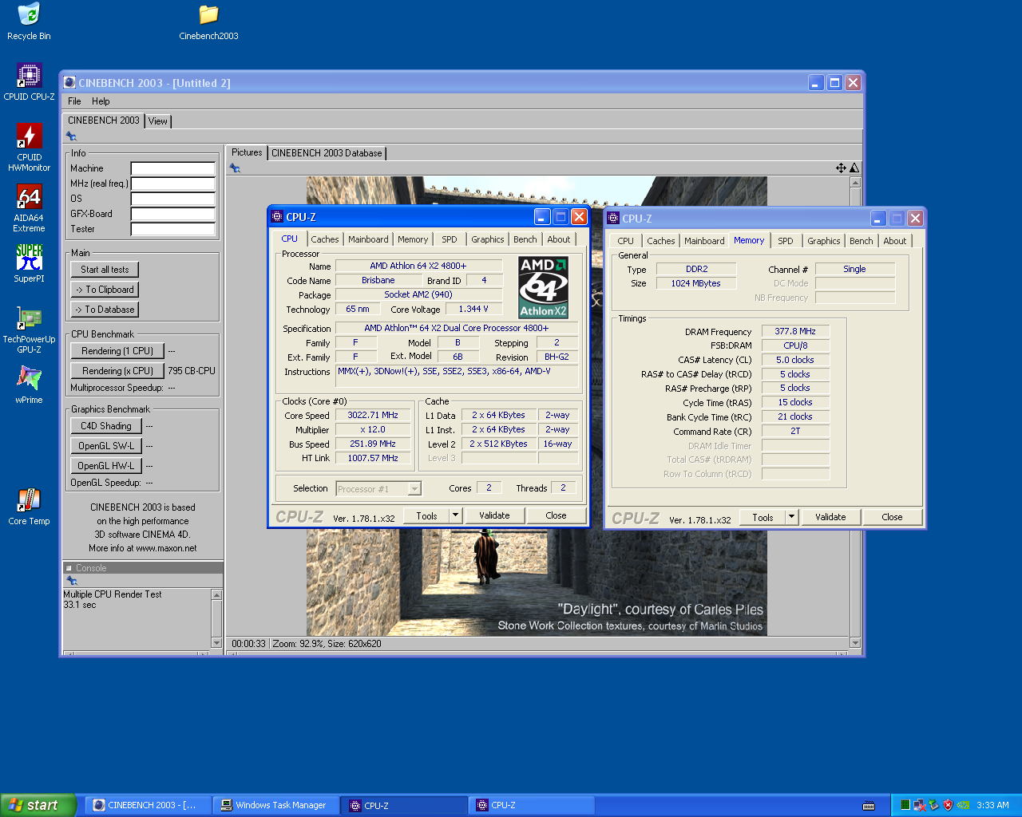
Task: Click the NVIDIA tray icon
Action: (964, 805)
